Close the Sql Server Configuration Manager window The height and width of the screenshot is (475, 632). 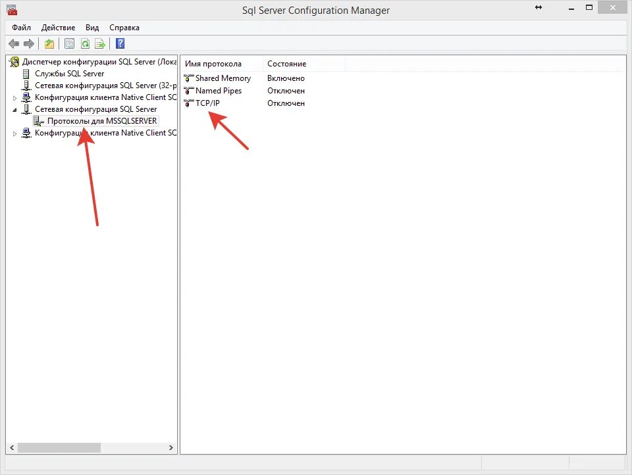coord(613,8)
